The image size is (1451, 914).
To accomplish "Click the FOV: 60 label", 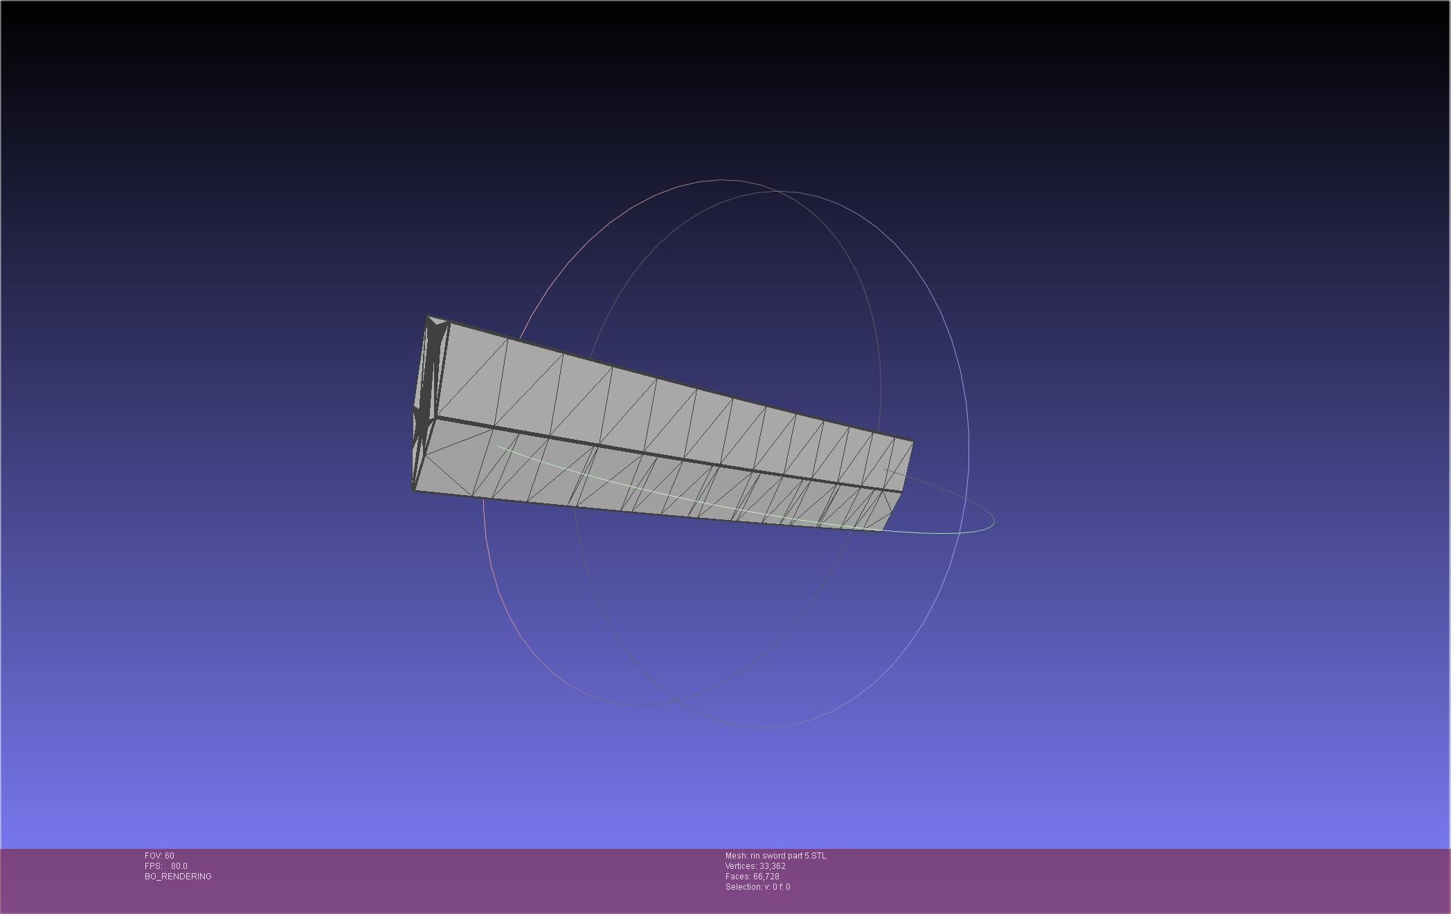I will (x=159, y=856).
